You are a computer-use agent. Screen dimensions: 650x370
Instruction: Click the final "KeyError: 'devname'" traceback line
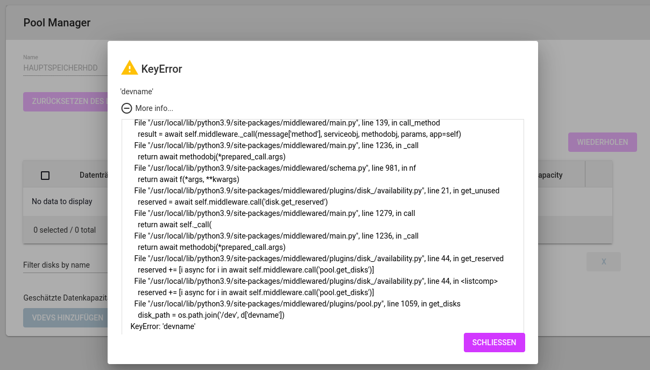[x=162, y=326]
